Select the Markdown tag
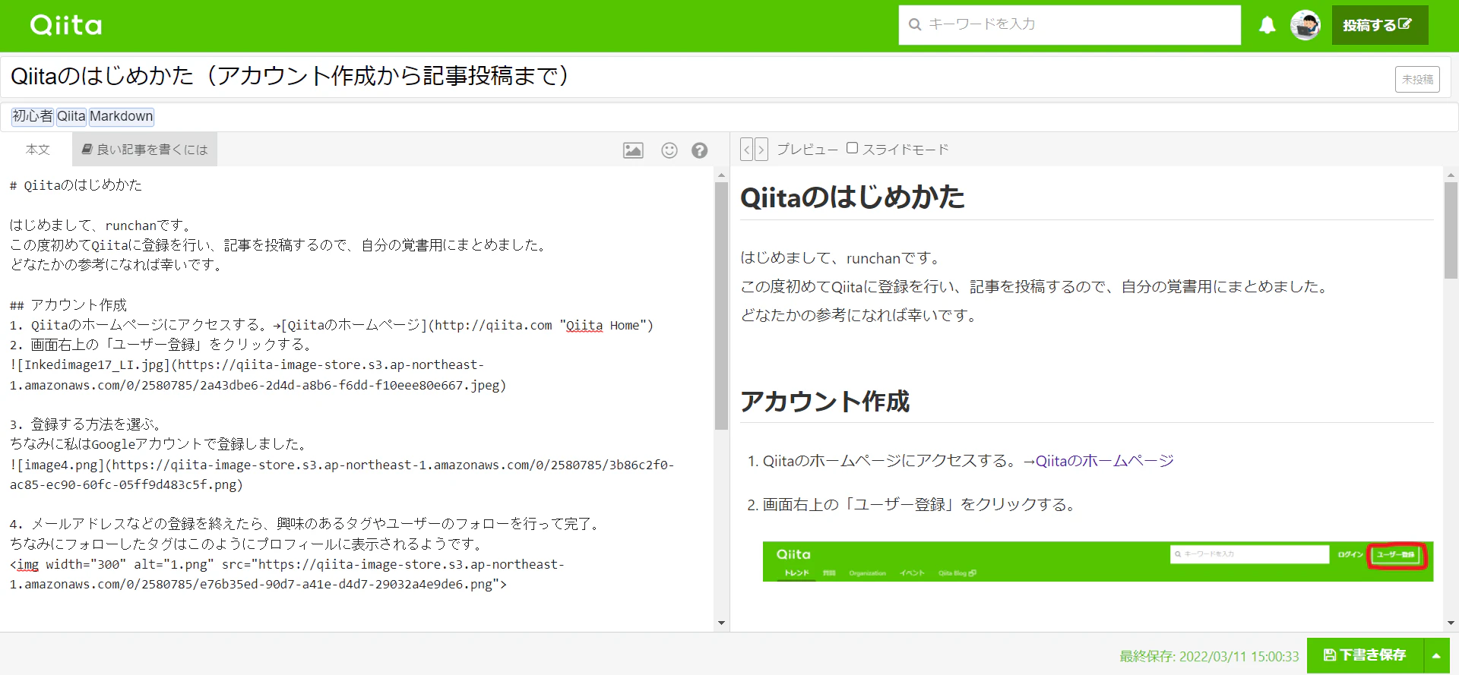Screen dimensions: 1459x675 (x=122, y=116)
